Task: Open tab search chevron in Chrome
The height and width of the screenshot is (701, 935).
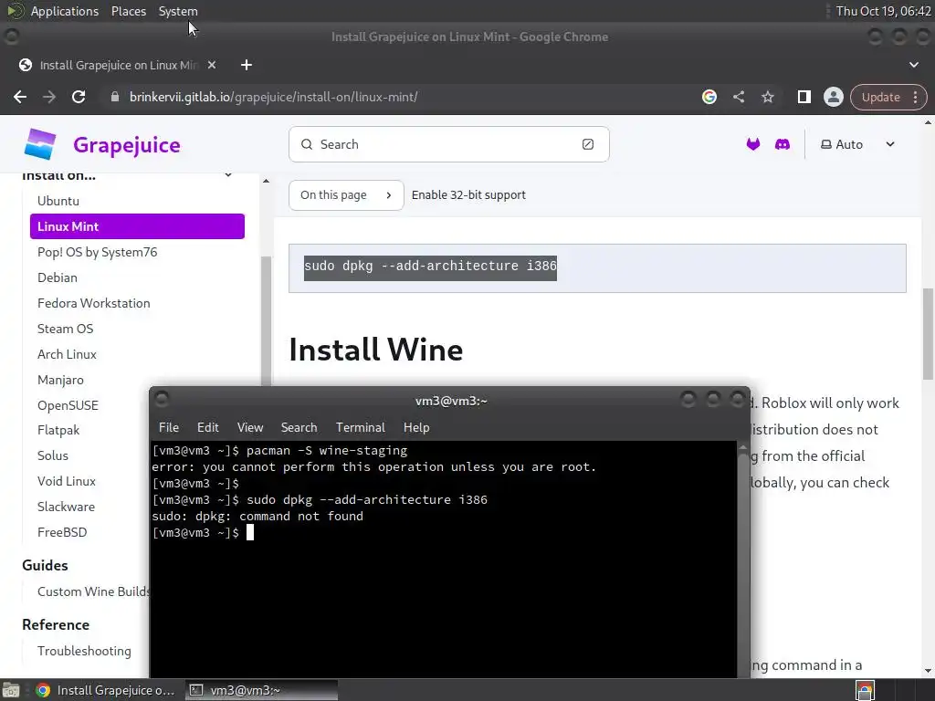Action: [x=913, y=65]
